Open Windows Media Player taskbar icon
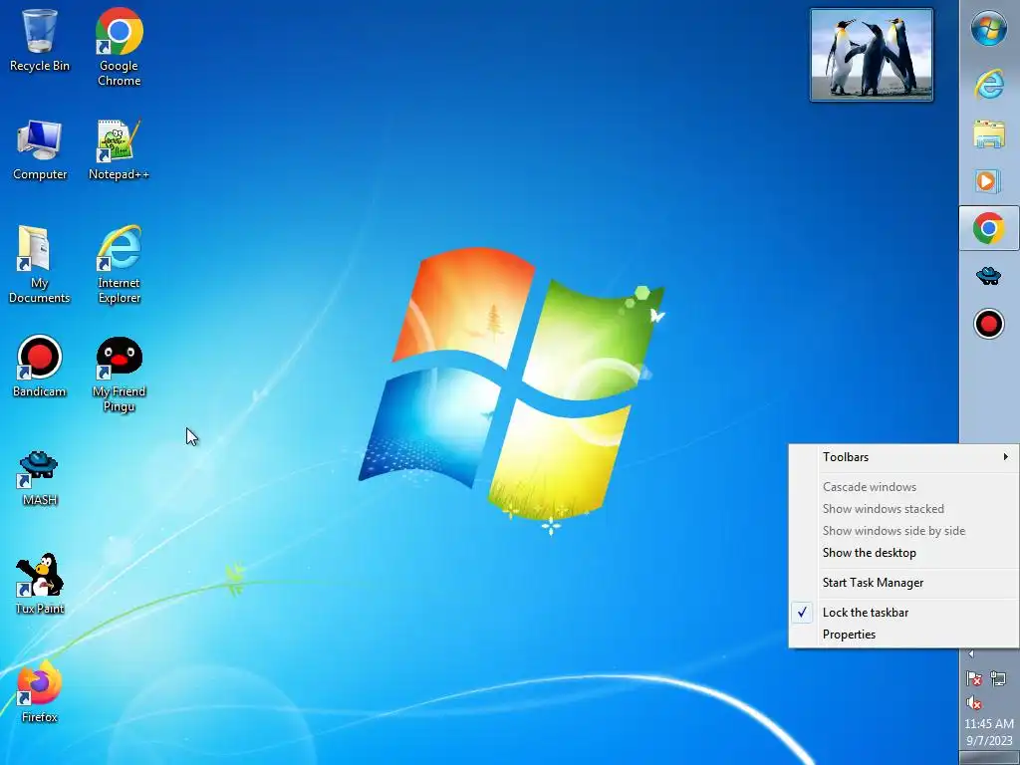Screen dimensions: 1020x765 tap(989, 181)
